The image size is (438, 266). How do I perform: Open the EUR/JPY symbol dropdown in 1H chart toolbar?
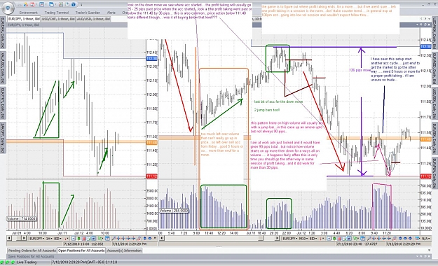pos(36,239)
